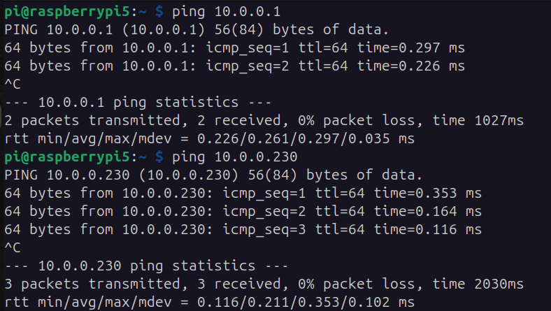Viewport: 551px width, 311px height.
Task: Click the 'time=0.353 ms' value
Action: [428, 194]
